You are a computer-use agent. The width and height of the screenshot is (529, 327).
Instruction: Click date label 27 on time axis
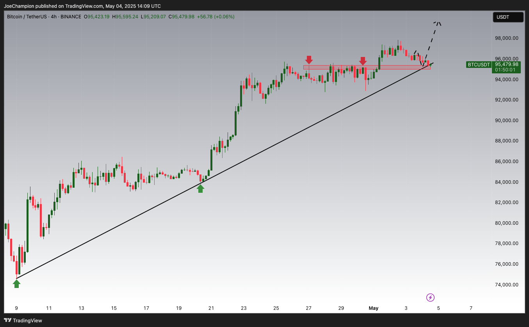click(308, 308)
